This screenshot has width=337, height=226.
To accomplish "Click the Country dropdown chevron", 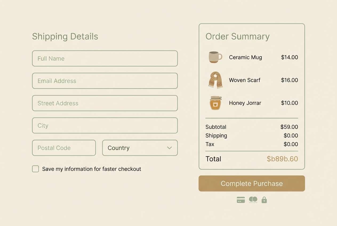I will pyautogui.click(x=169, y=148).
